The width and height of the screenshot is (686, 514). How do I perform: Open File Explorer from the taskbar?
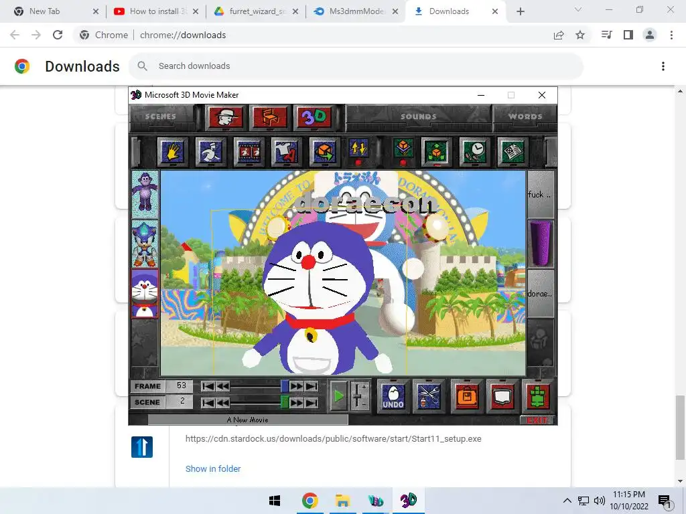pos(342,501)
